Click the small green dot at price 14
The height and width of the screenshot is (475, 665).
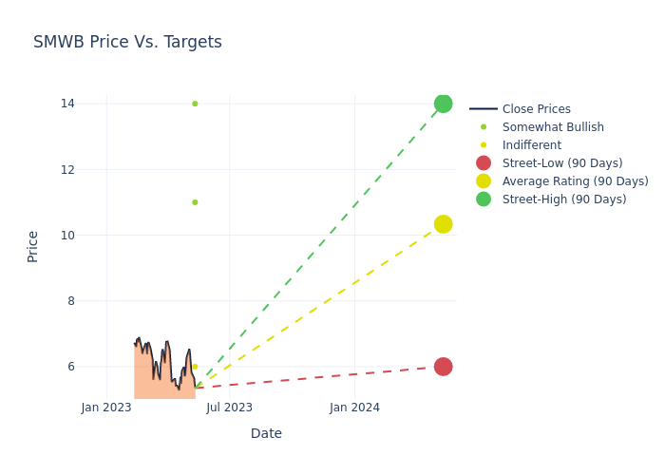coord(195,104)
